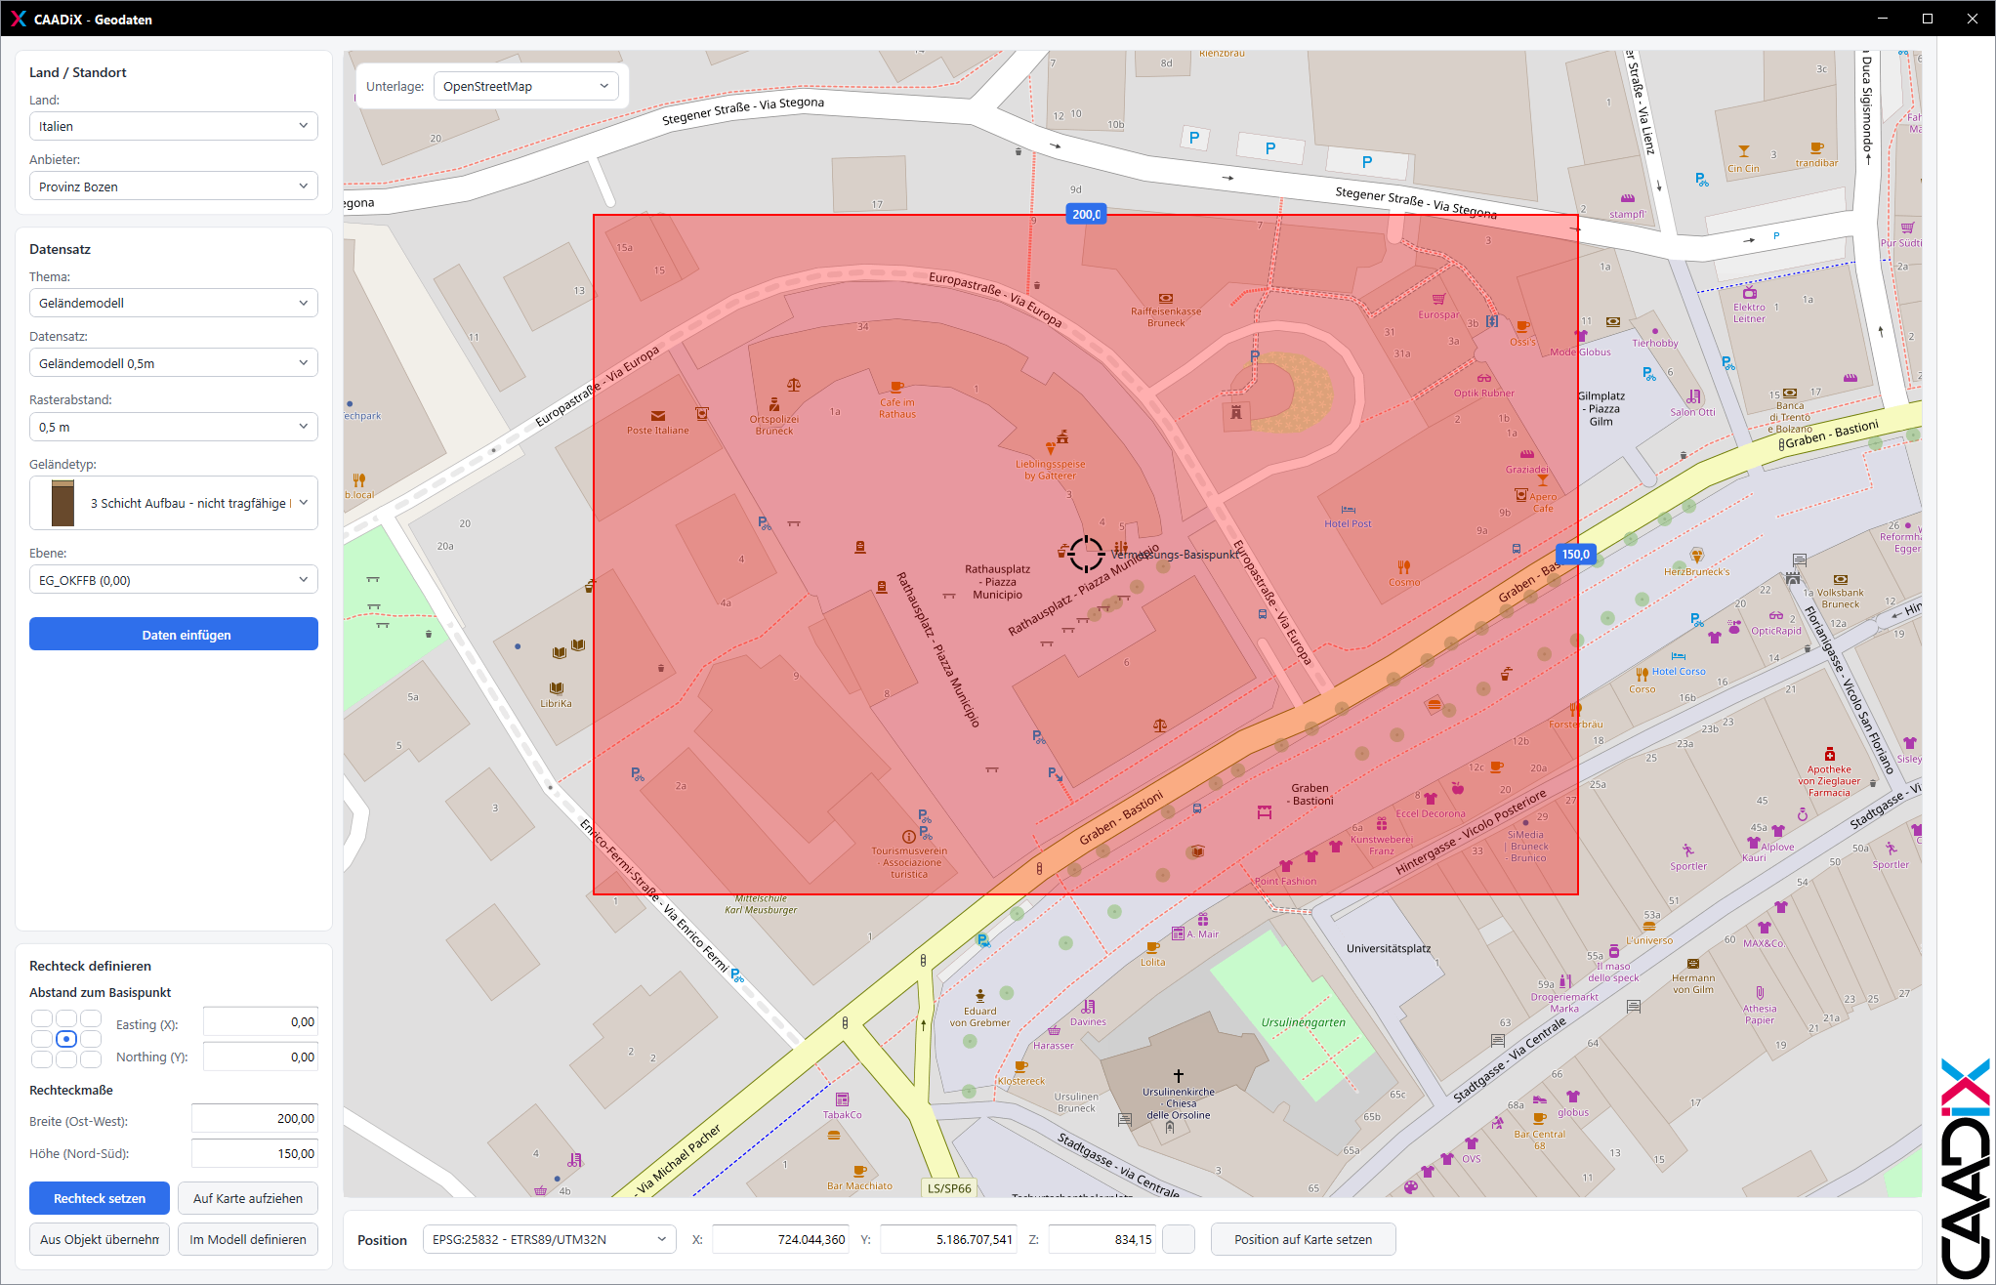
Task: Open the Ebene dropdown EG_OKFFB
Action: point(174,580)
